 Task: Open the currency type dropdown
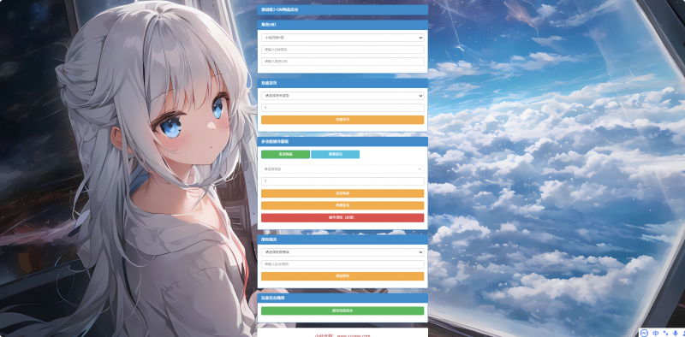342,96
